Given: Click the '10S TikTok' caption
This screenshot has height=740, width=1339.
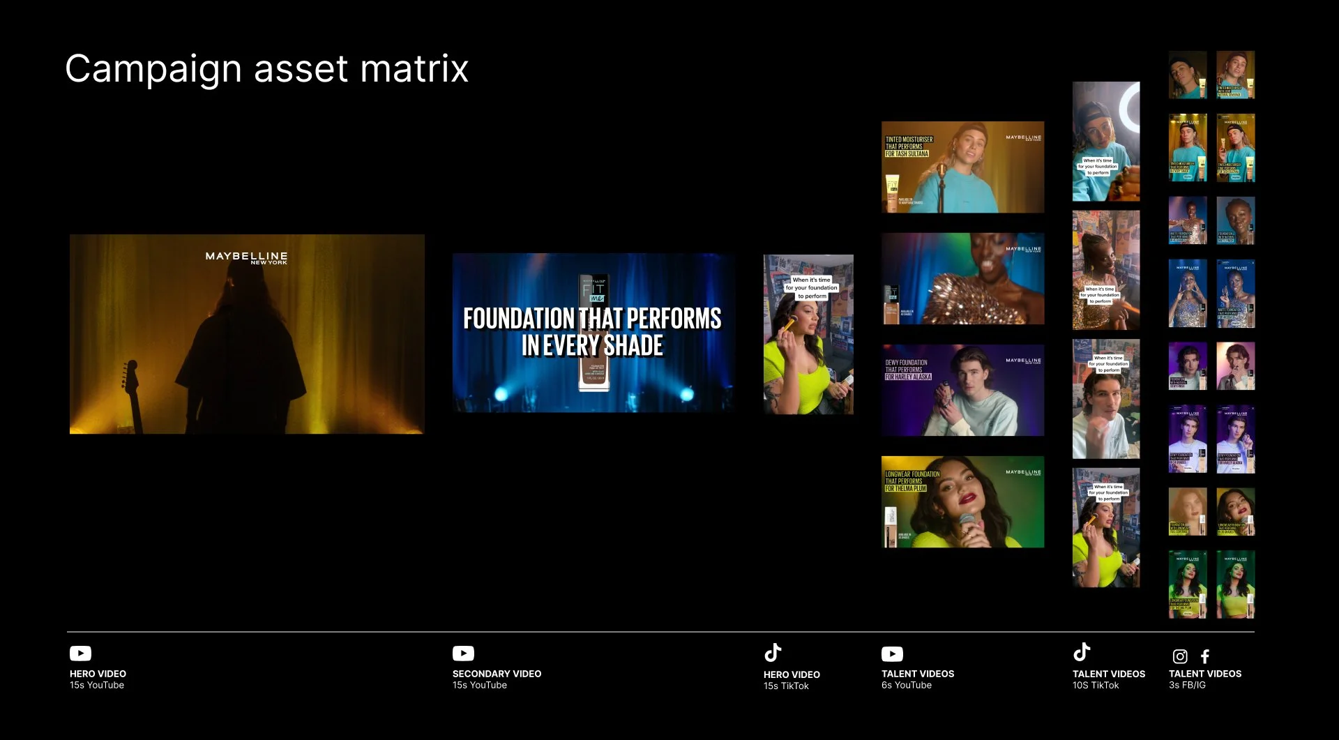Looking at the screenshot, I should point(1096,685).
